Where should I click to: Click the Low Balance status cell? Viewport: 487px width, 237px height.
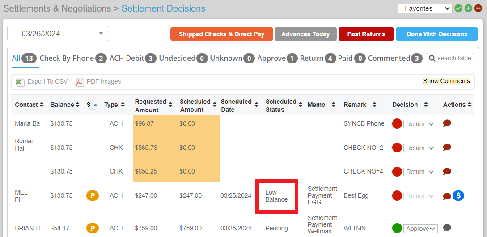coord(276,196)
